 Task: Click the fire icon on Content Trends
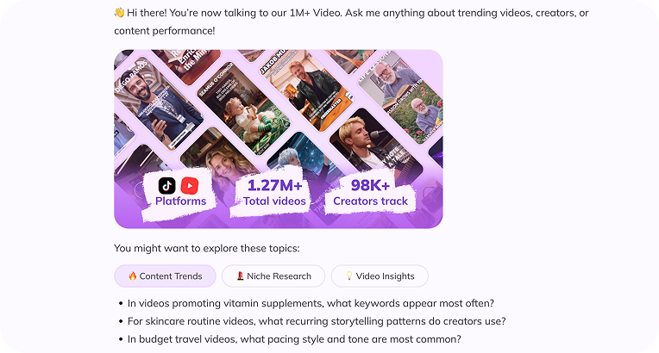point(133,276)
